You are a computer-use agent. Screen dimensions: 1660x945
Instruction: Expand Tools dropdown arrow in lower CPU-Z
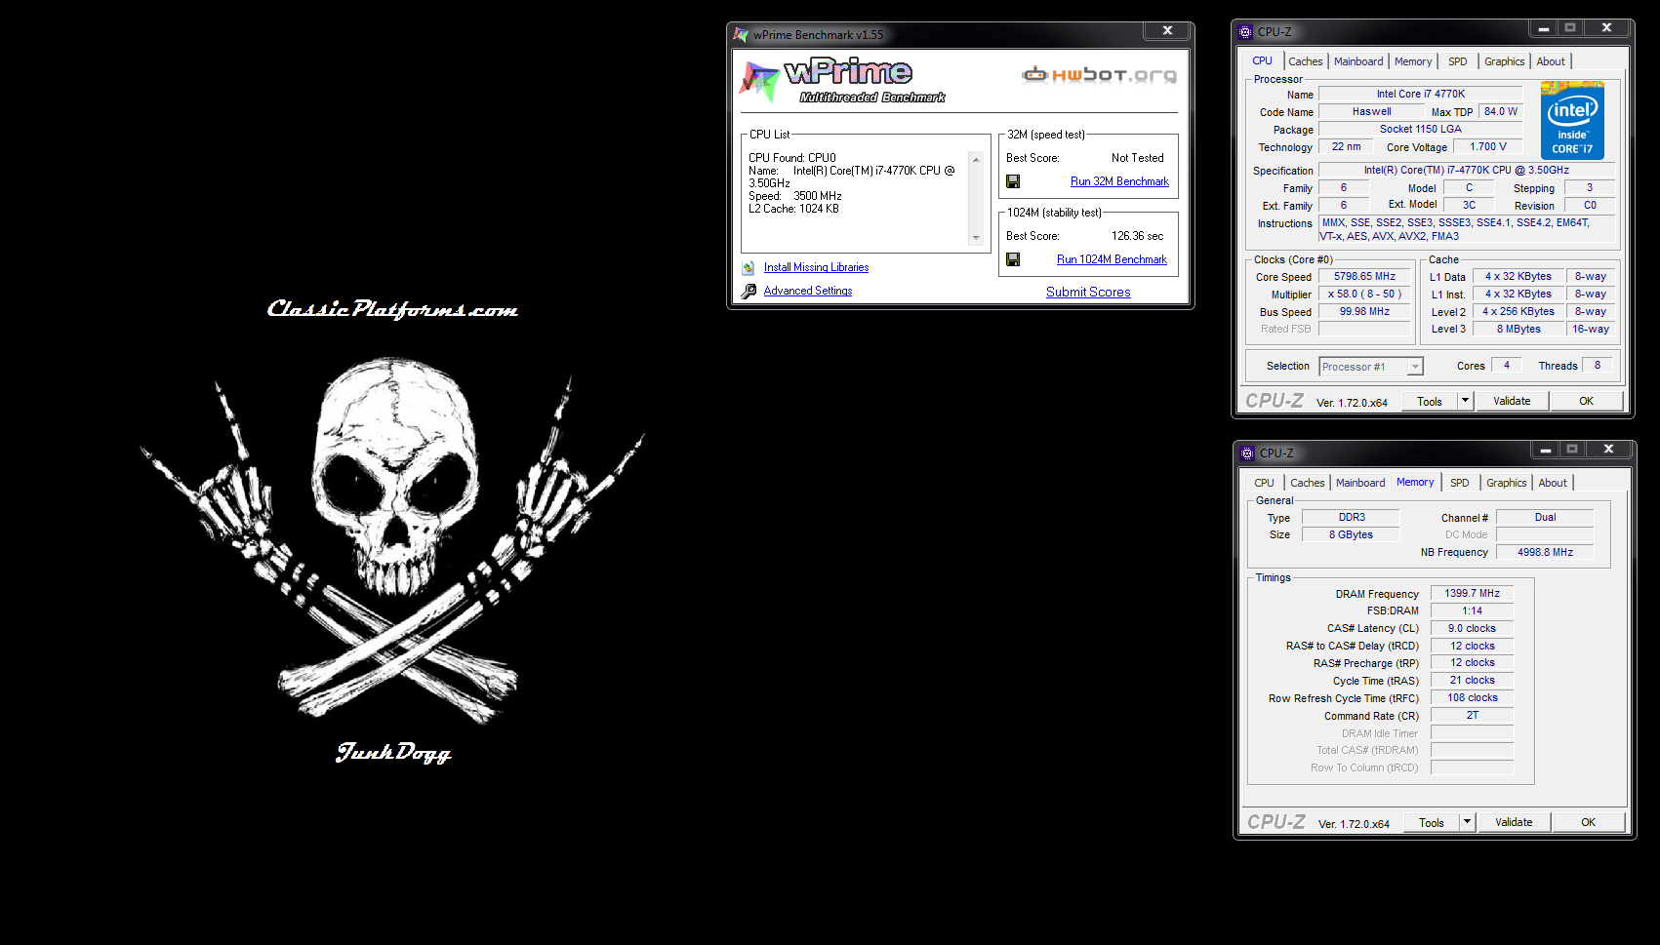[1467, 822]
